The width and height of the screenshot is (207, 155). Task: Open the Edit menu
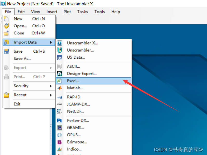21,12
